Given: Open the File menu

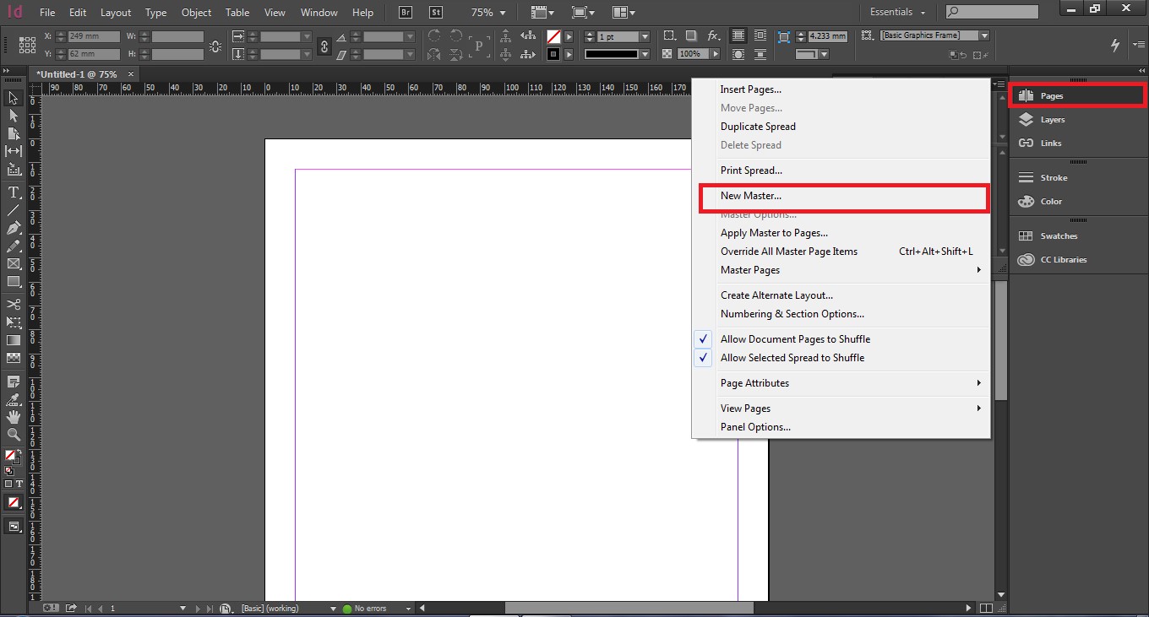Looking at the screenshot, I should [x=47, y=13].
